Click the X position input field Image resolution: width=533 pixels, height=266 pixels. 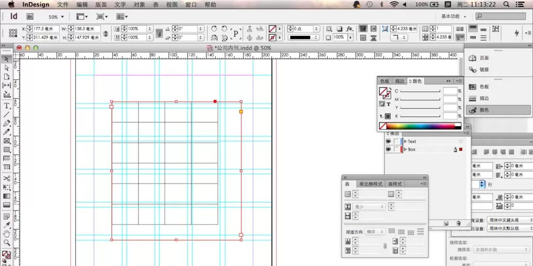[x=45, y=29]
